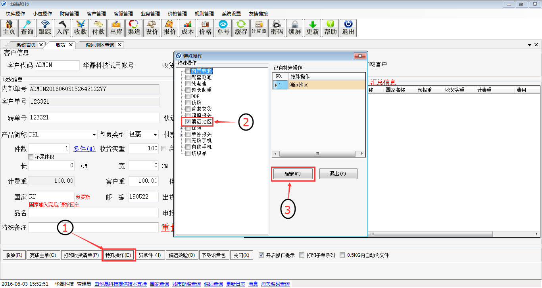Open the 查询 search toolbar icon
Viewport: 542px width, 288px height.
[x=27, y=28]
